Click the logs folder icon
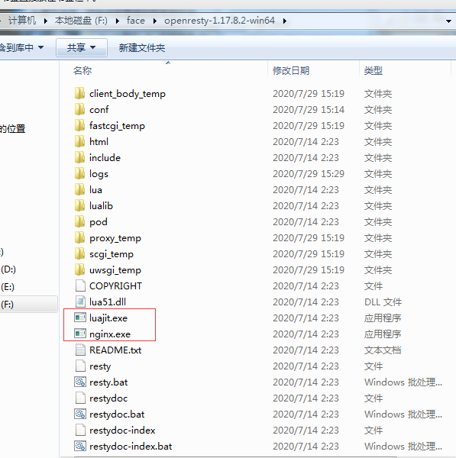Screen dimensions: 456x458 click(x=79, y=173)
